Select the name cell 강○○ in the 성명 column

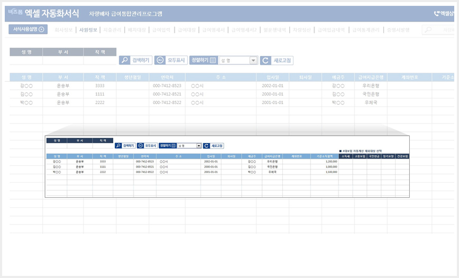coord(26,85)
